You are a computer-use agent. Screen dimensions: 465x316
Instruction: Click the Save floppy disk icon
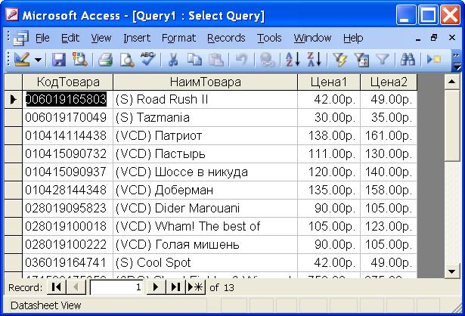pos(59,60)
